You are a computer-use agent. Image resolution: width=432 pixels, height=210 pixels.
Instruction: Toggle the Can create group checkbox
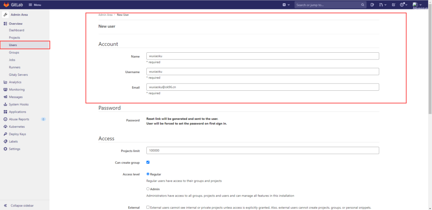click(x=148, y=162)
